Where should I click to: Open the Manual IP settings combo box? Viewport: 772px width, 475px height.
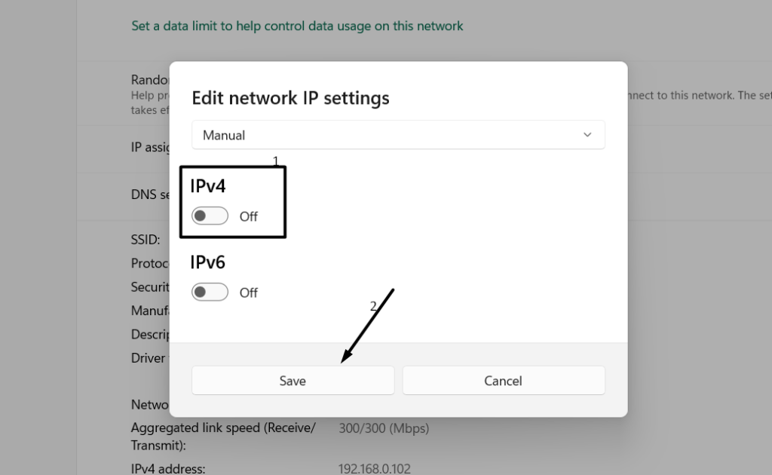(397, 135)
